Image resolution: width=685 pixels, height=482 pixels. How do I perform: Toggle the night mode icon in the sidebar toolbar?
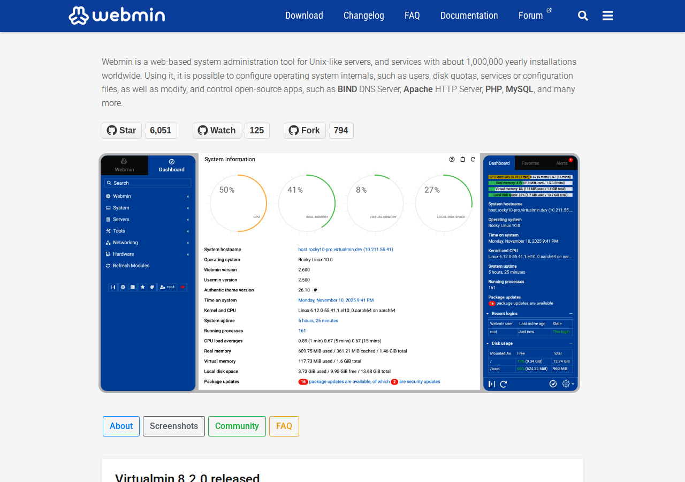(123, 287)
